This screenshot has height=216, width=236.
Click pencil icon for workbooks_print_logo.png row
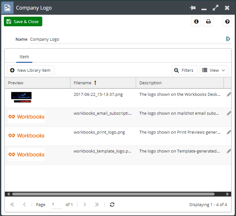click(229, 132)
